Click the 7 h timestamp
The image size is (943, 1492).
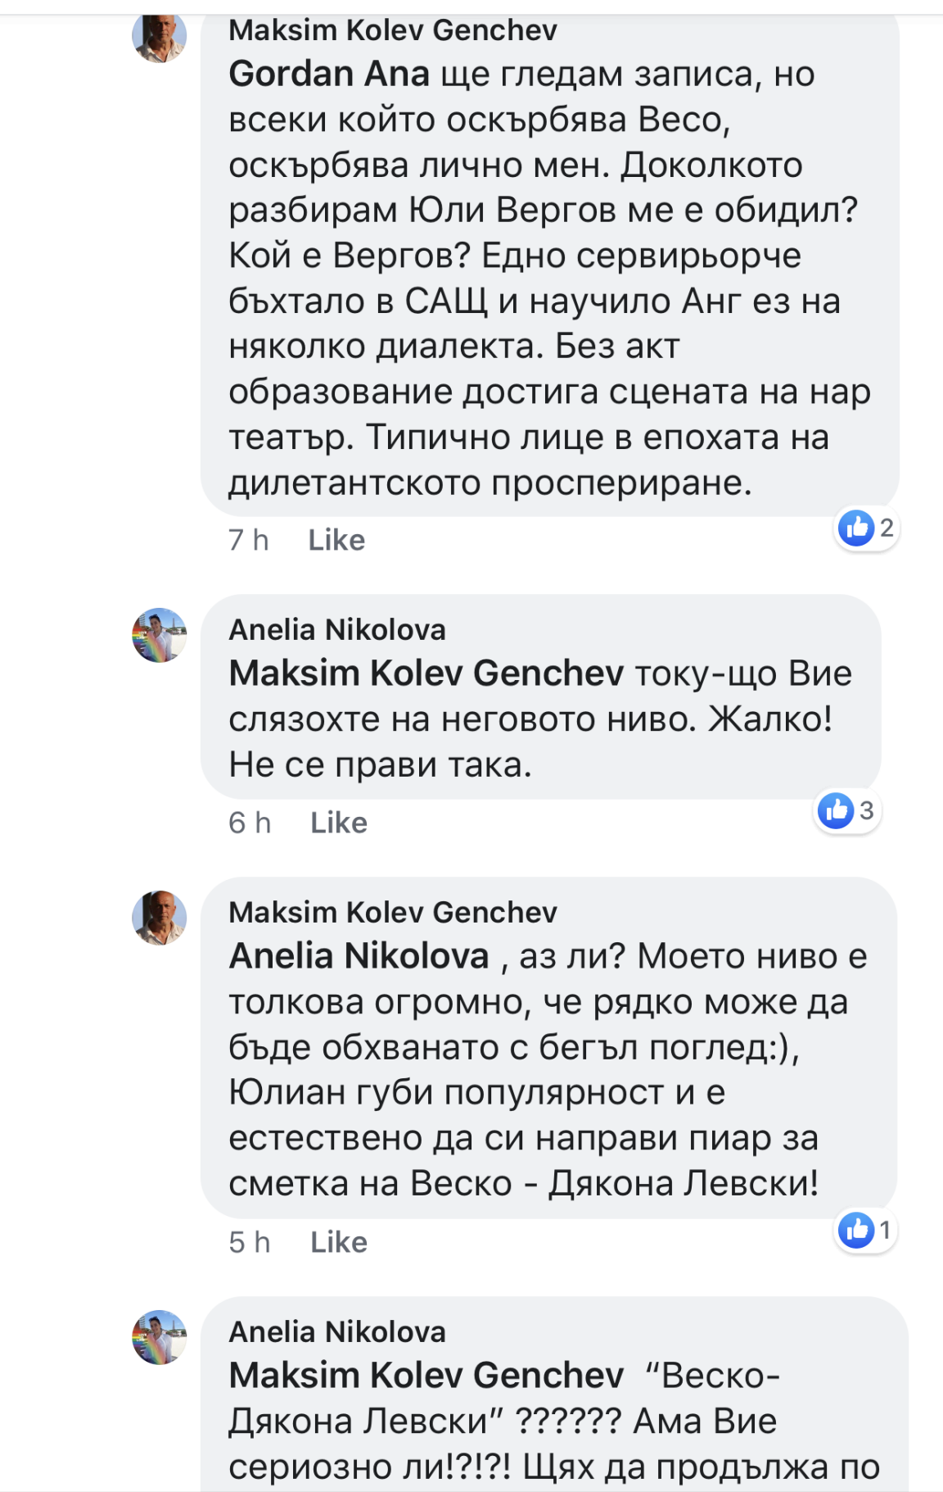coord(248,541)
